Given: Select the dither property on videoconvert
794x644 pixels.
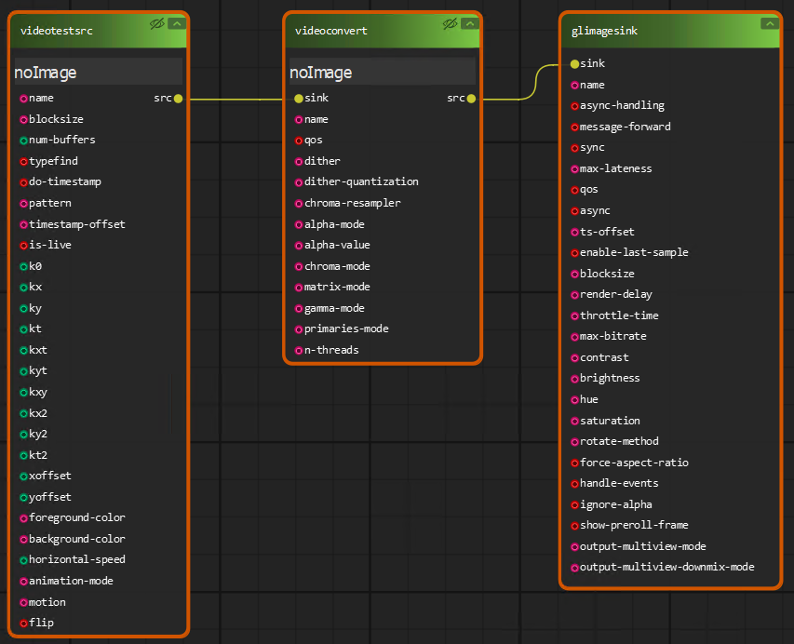Looking at the screenshot, I should [322, 160].
